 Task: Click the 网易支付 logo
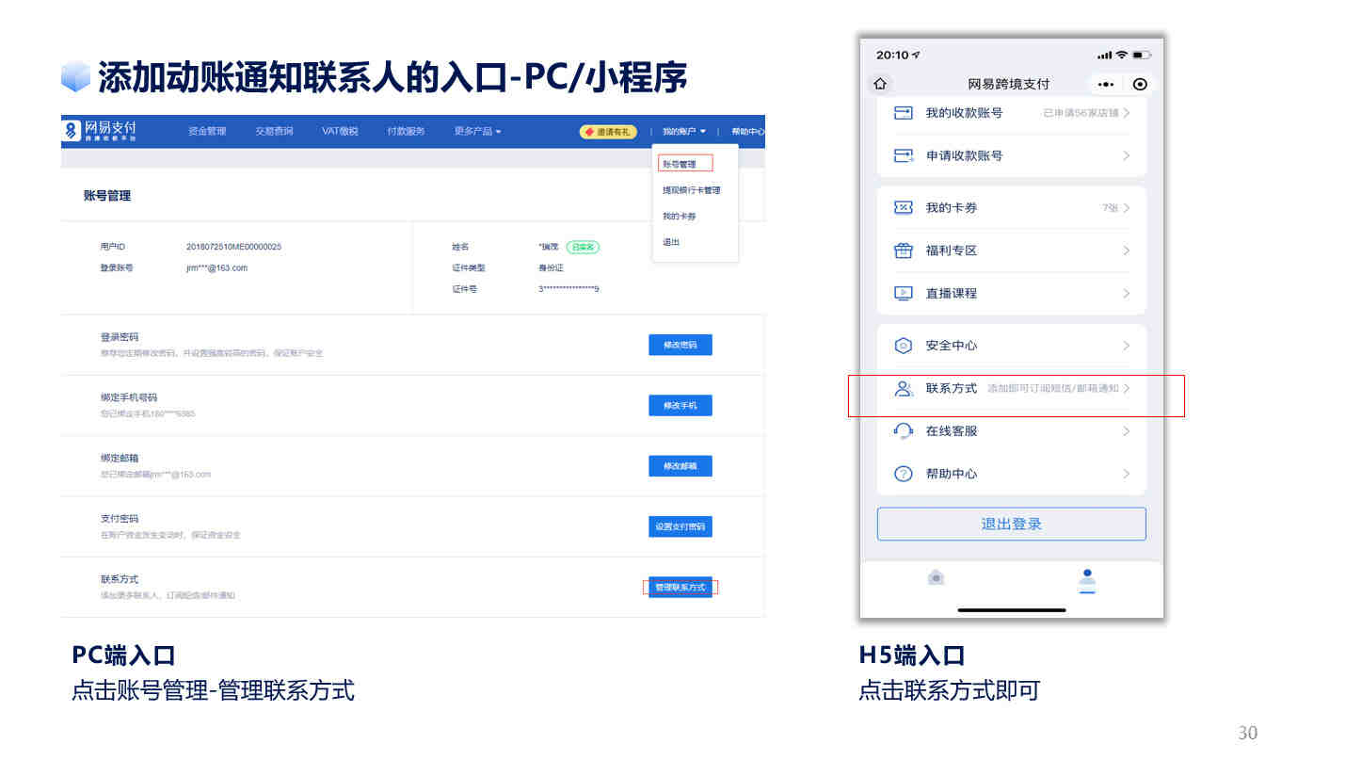pos(101,131)
